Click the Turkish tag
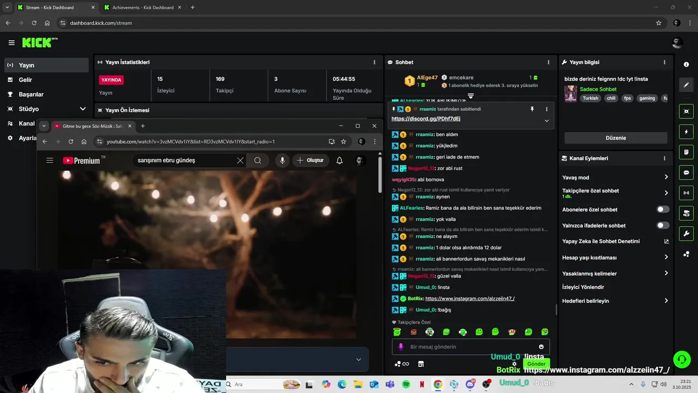The image size is (698, 393). pyautogui.click(x=591, y=98)
